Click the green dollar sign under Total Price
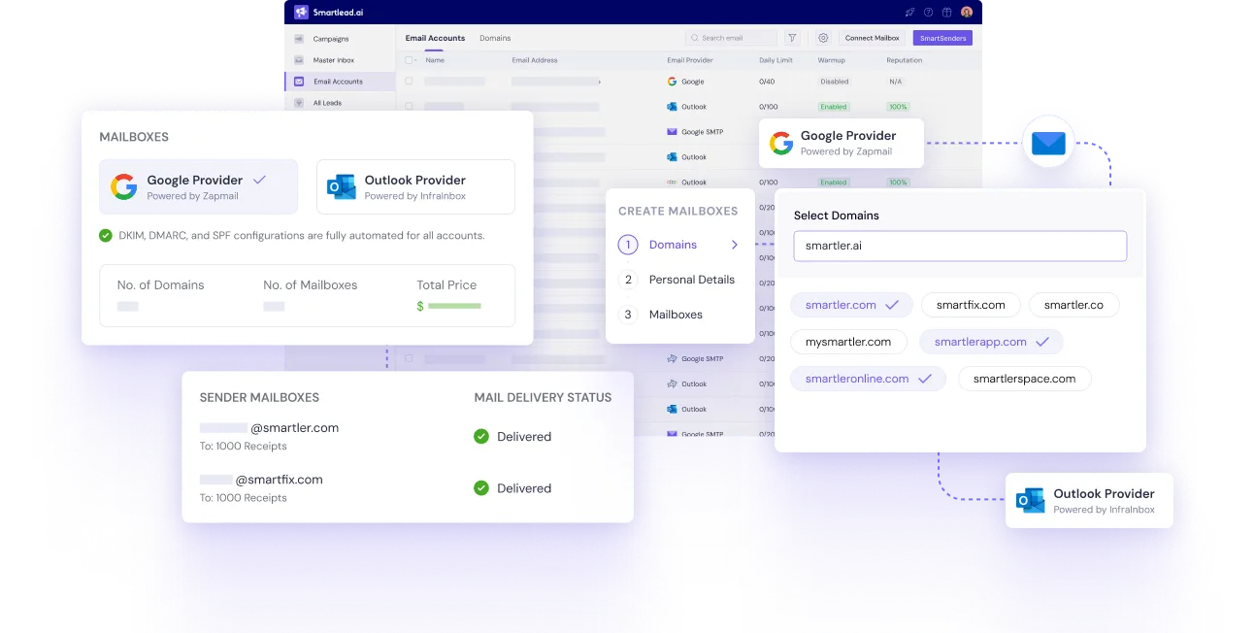The height and width of the screenshot is (633, 1255). (x=420, y=306)
